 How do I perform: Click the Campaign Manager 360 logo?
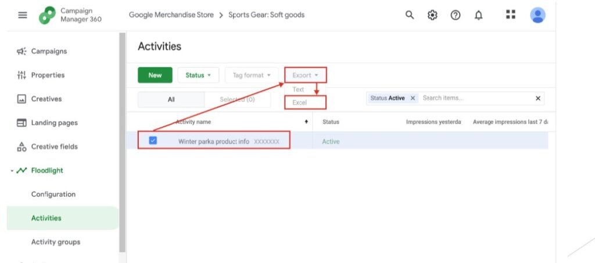[47, 16]
